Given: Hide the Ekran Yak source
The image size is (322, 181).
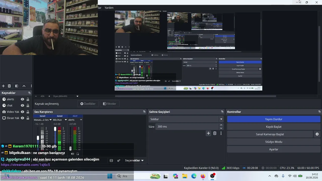Looking at the screenshot, I should pos(22,118).
